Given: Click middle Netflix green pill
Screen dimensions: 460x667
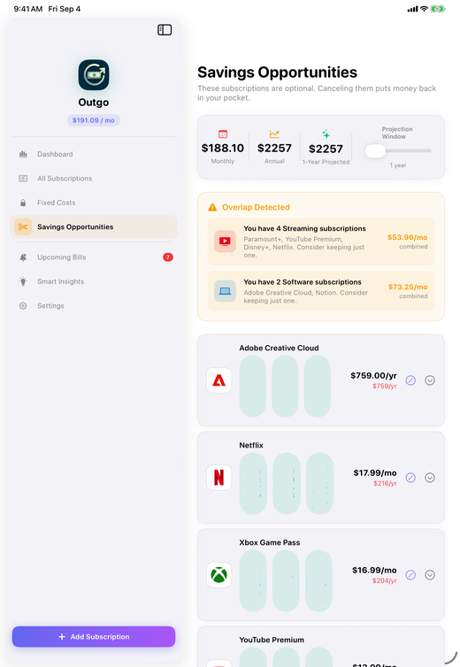Looking at the screenshot, I should pos(287,484).
